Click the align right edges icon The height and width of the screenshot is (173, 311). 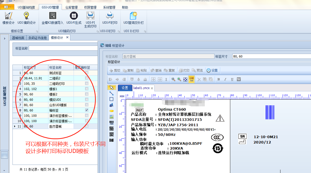point(124,79)
